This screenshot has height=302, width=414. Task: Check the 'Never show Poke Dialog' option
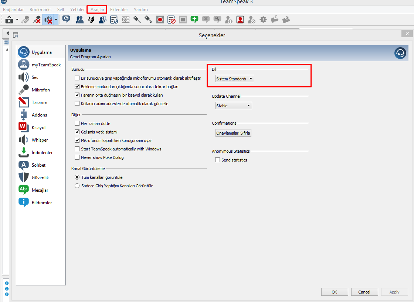pos(77,157)
